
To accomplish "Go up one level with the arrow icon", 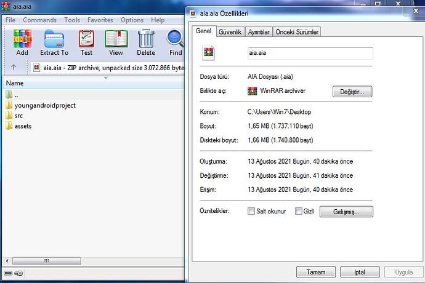I will [x=14, y=67].
